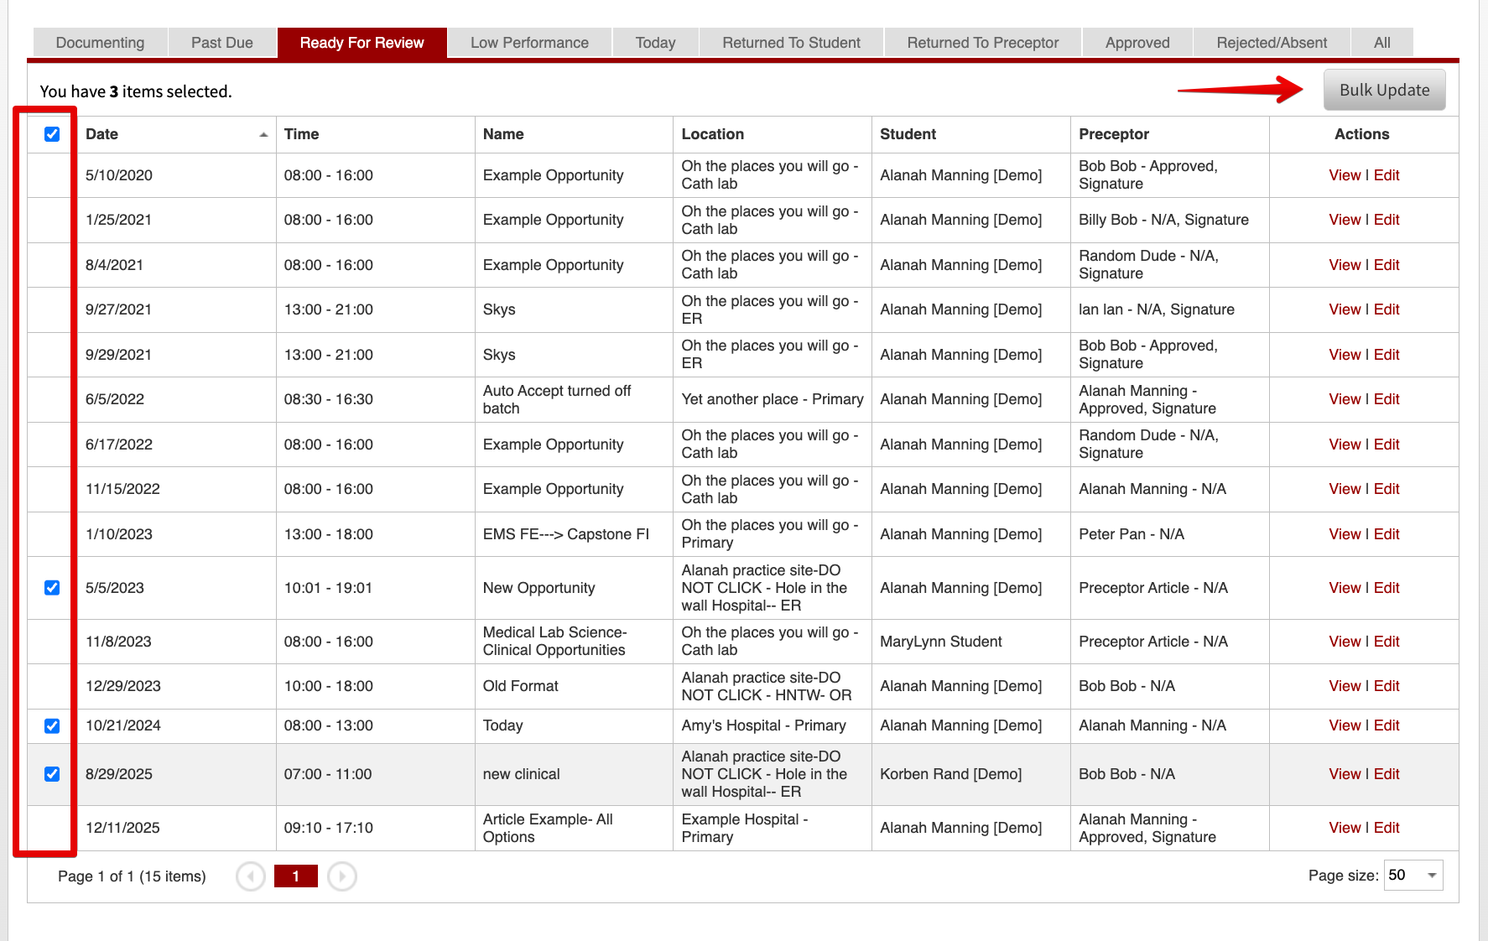
Task: Uncheck the 10/21/2024 Today row checkbox
Action: [x=52, y=725]
